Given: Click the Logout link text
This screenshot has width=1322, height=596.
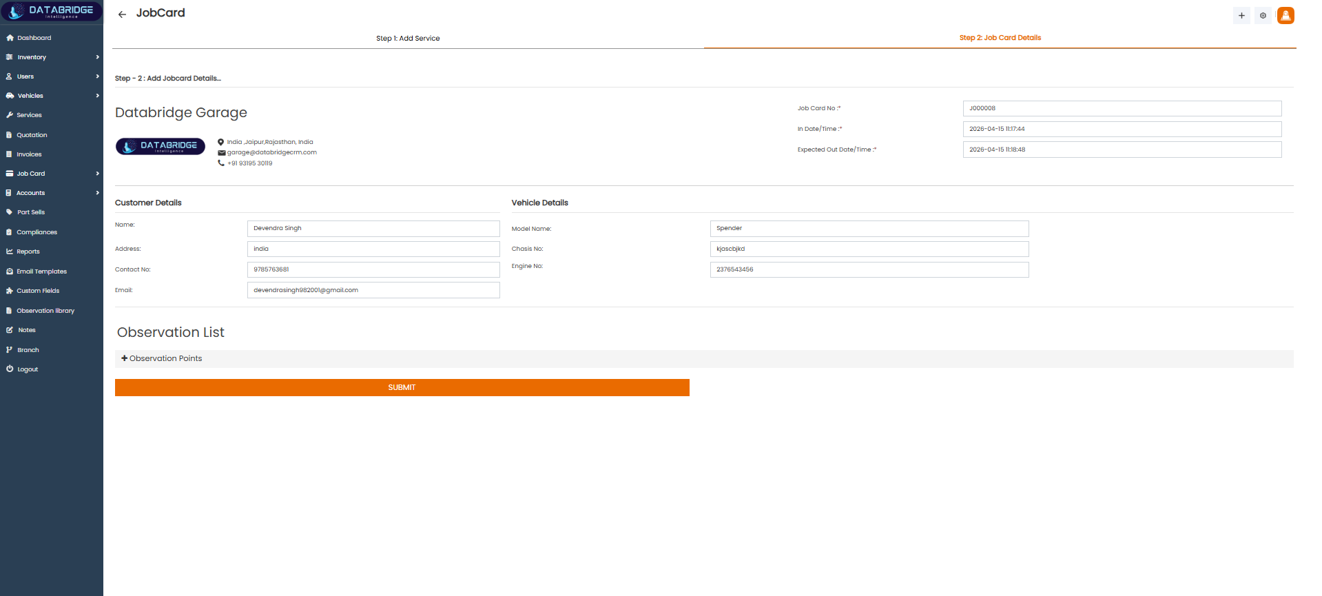Looking at the screenshot, I should tap(28, 369).
